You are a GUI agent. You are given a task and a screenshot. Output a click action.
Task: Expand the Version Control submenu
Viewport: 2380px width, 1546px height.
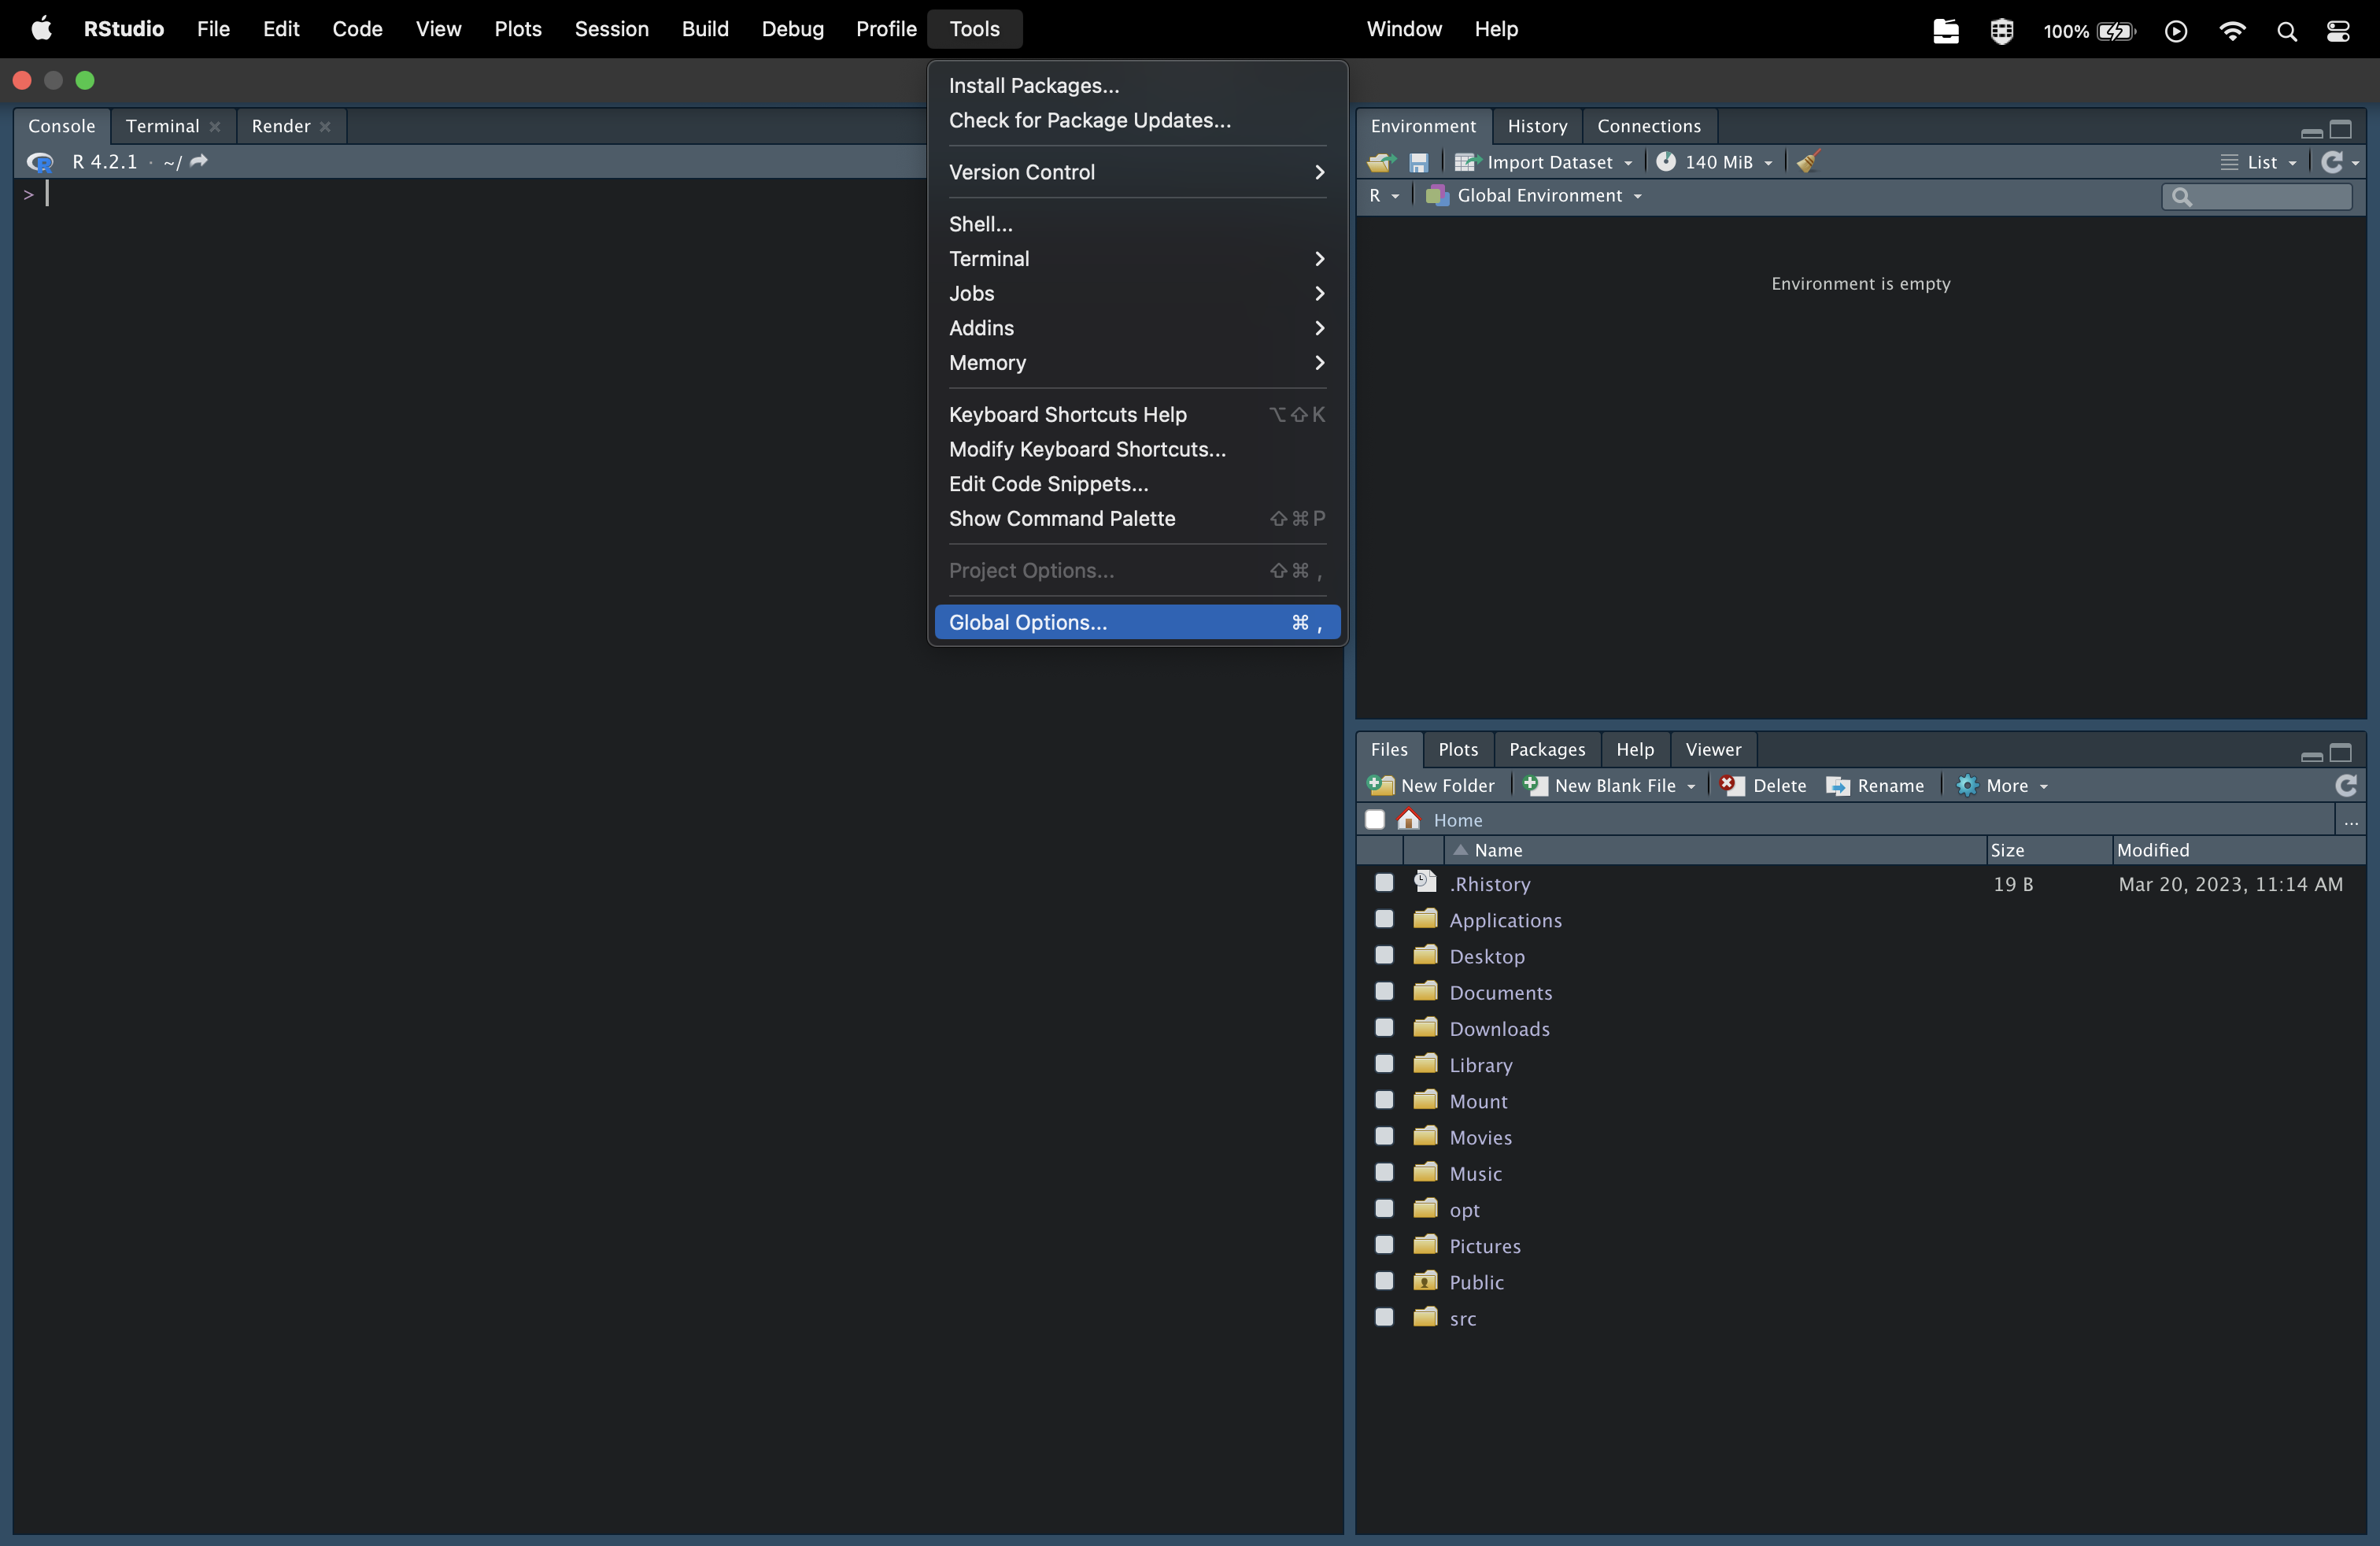[x=1137, y=172]
